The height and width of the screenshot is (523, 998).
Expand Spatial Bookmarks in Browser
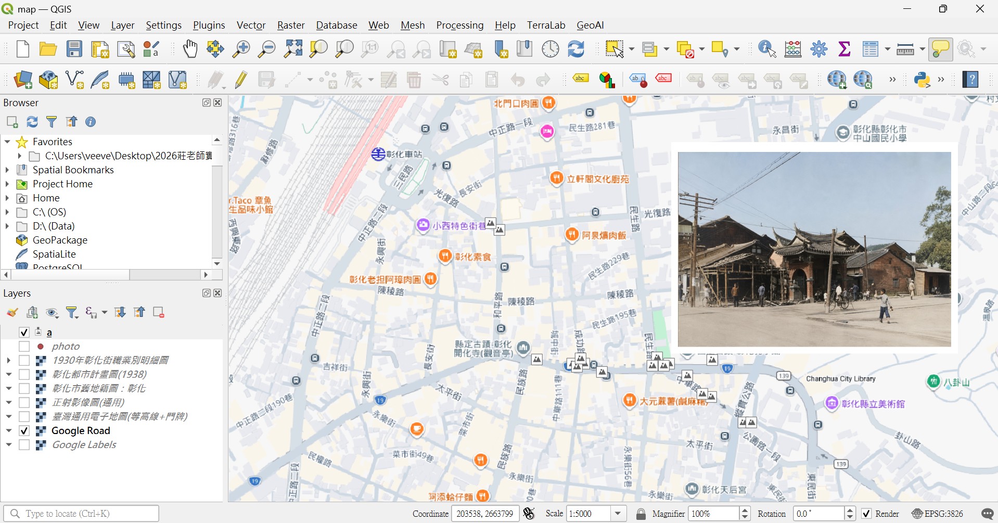click(7, 170)
